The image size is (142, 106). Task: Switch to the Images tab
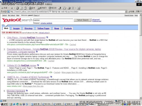(16, 28)
